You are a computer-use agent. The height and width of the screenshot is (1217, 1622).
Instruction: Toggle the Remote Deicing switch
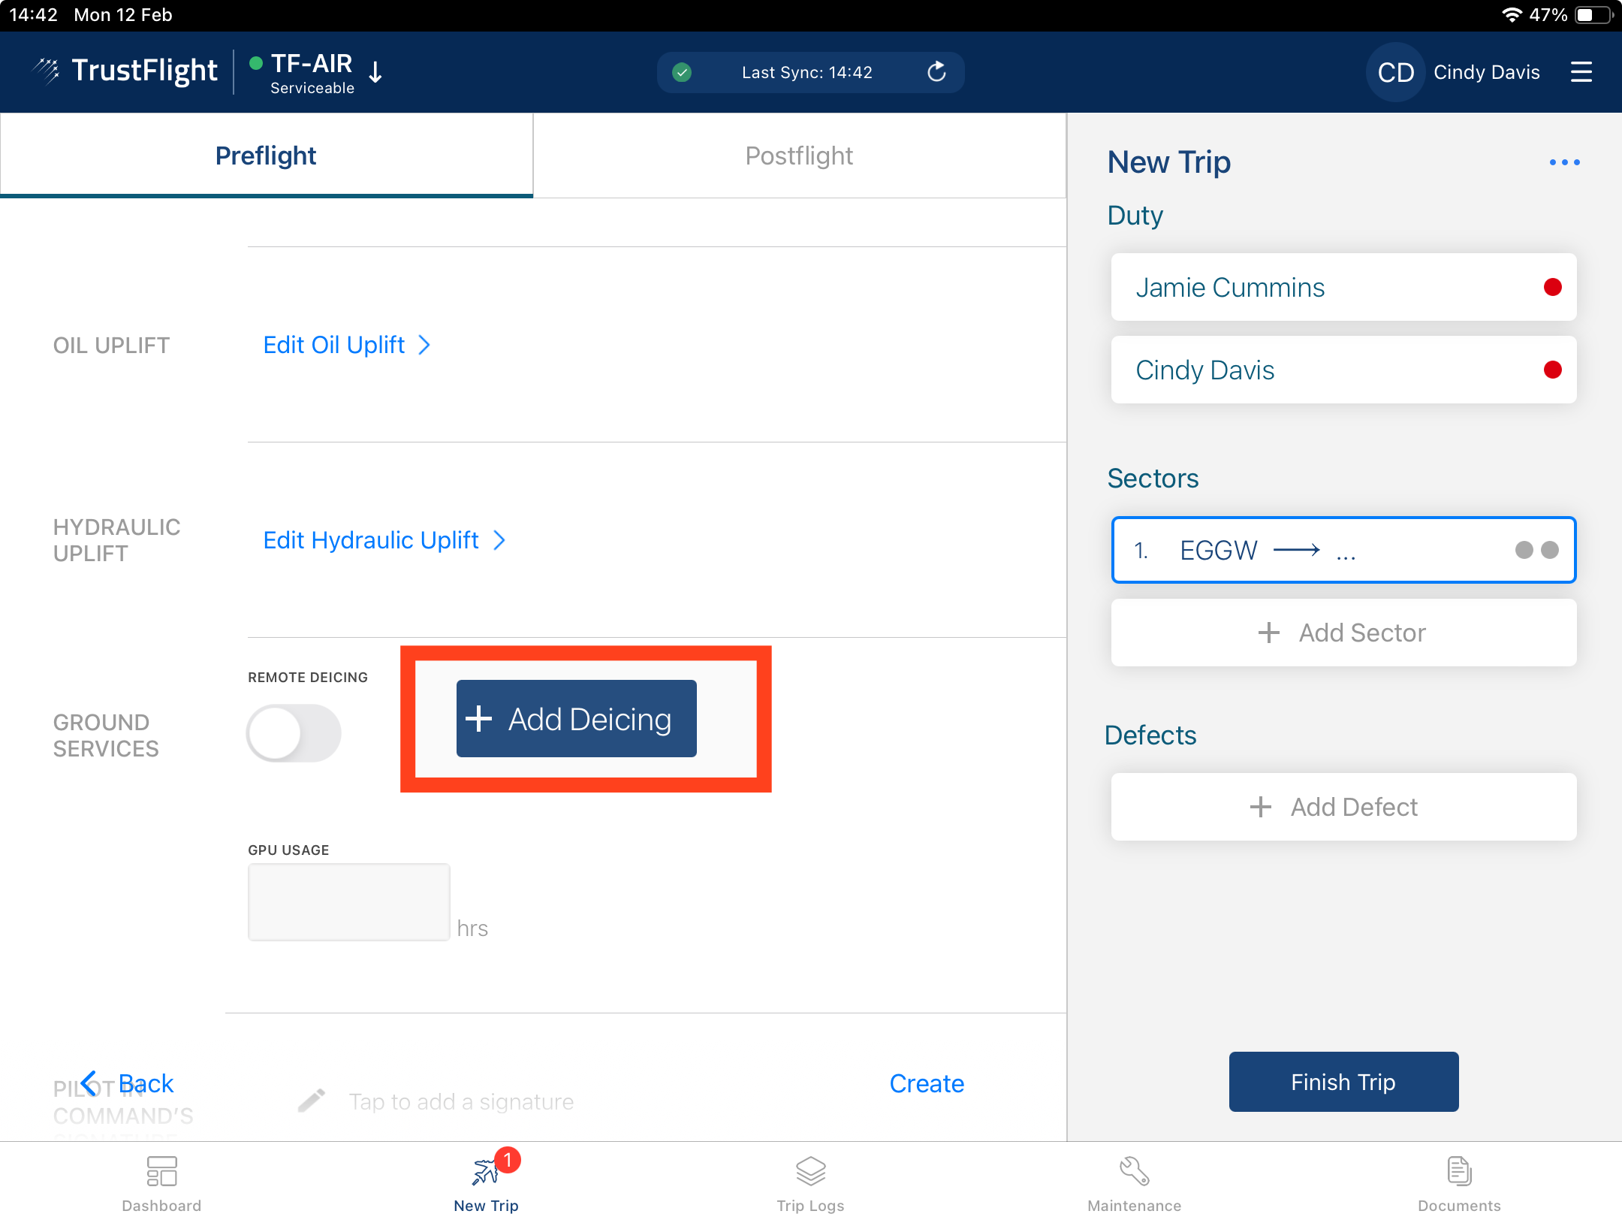(x=294, y=733)
